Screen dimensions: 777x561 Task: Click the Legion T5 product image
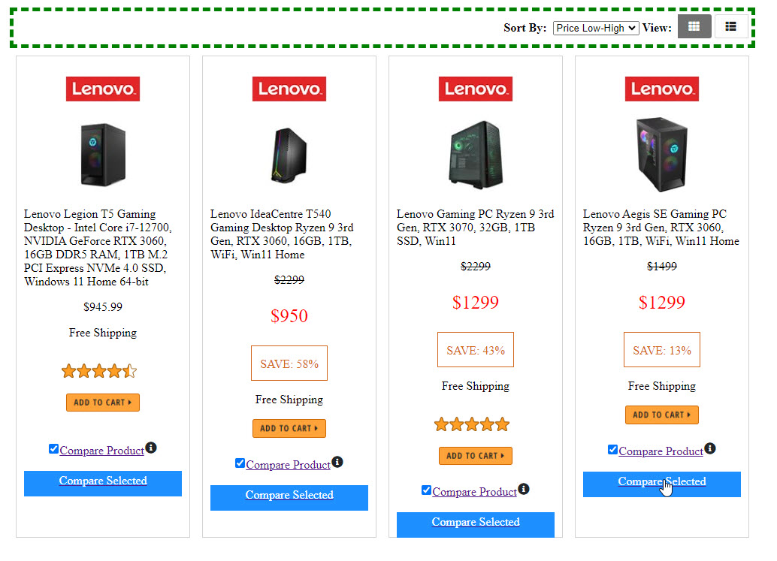tap(103, 155)
